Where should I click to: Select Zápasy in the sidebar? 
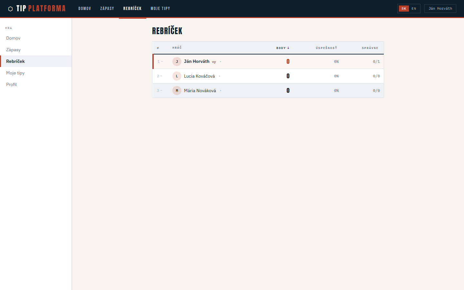14,50
